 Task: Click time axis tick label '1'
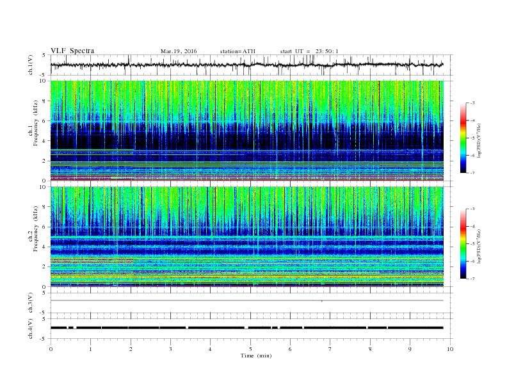pyautogui.click(x=90, y=349)
